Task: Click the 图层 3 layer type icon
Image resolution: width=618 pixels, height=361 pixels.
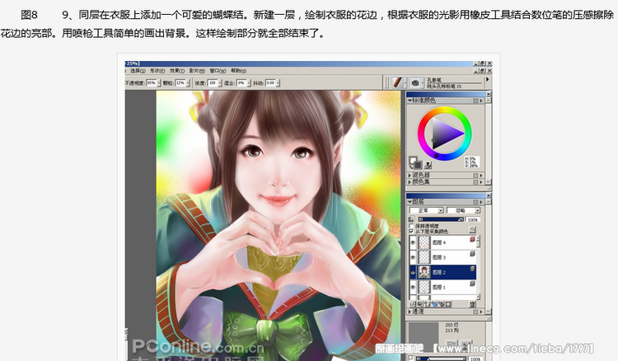Action: tap(472, 255)
